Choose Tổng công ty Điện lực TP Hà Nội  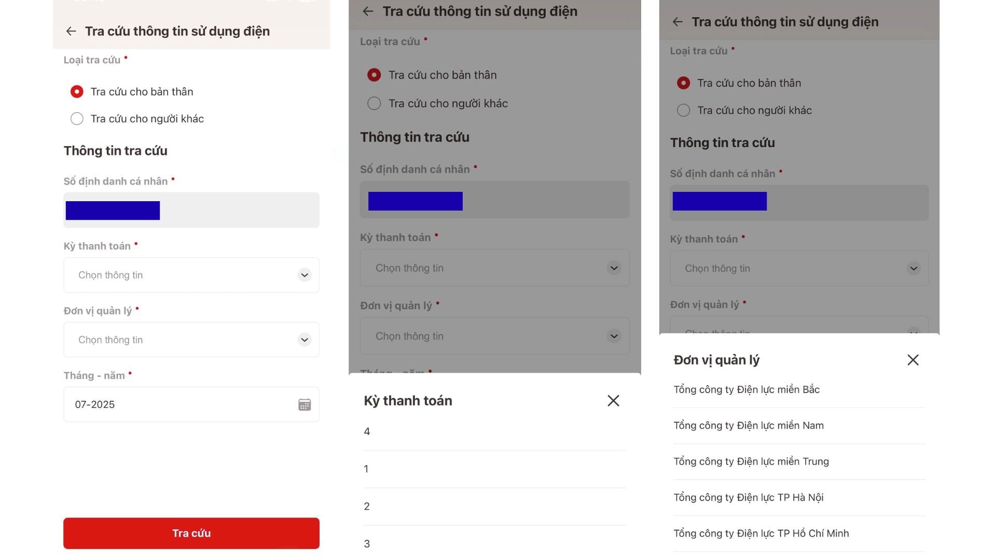point(799,497)
